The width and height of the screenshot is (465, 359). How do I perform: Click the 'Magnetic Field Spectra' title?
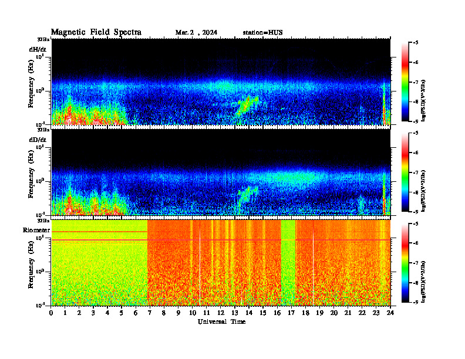click(96, 33)
